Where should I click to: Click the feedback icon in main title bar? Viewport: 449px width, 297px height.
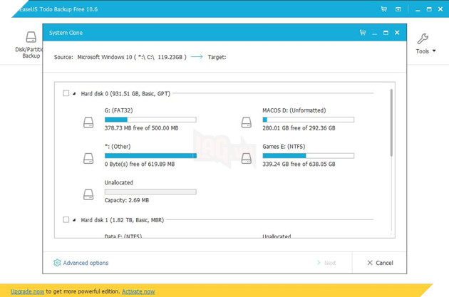398,9
